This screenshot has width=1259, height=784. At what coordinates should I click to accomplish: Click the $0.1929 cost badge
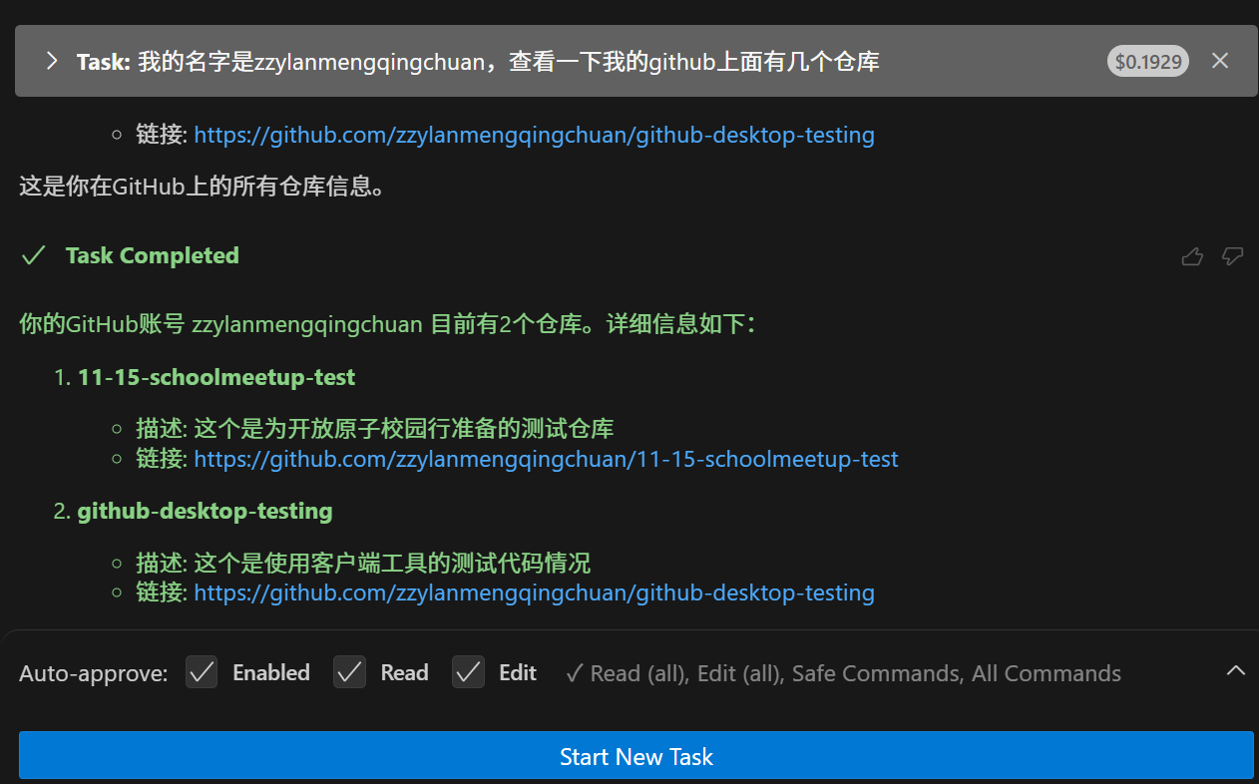pos(1147,61)
